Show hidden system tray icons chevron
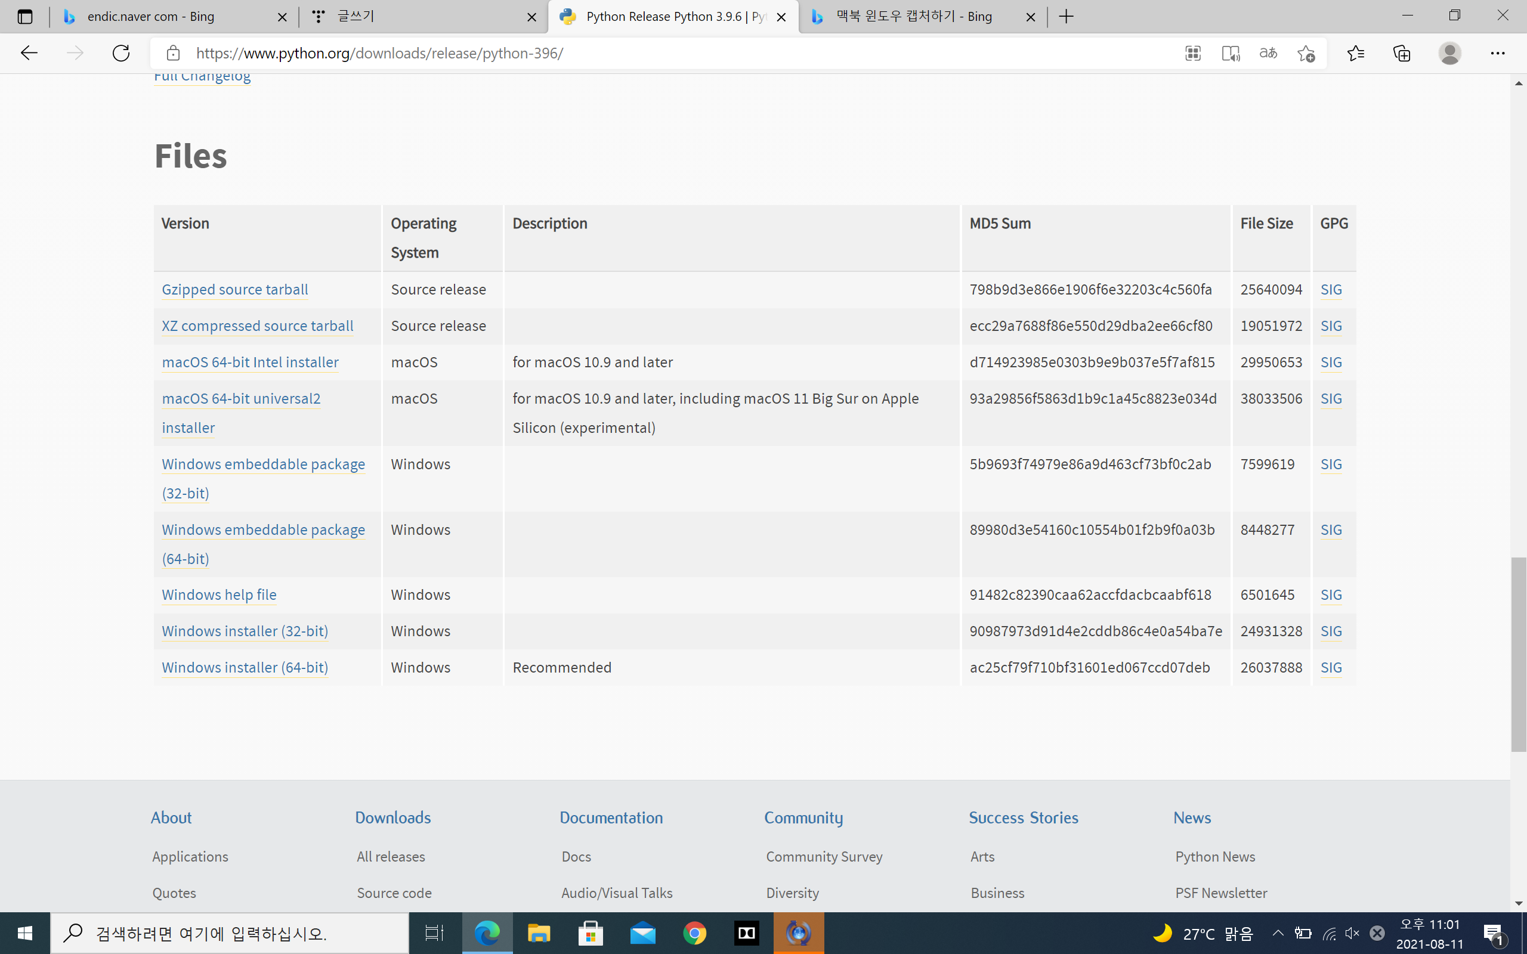Viewport: 1527px width, 954px height. 1278,933
